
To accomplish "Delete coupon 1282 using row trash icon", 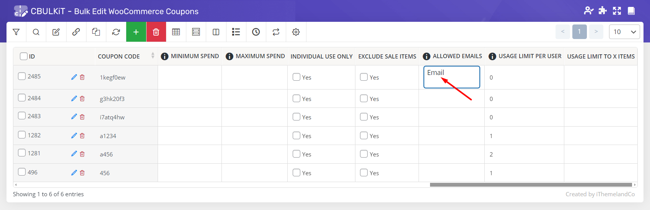I will [82, 136].
